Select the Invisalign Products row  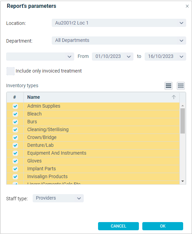coord(93,177)
